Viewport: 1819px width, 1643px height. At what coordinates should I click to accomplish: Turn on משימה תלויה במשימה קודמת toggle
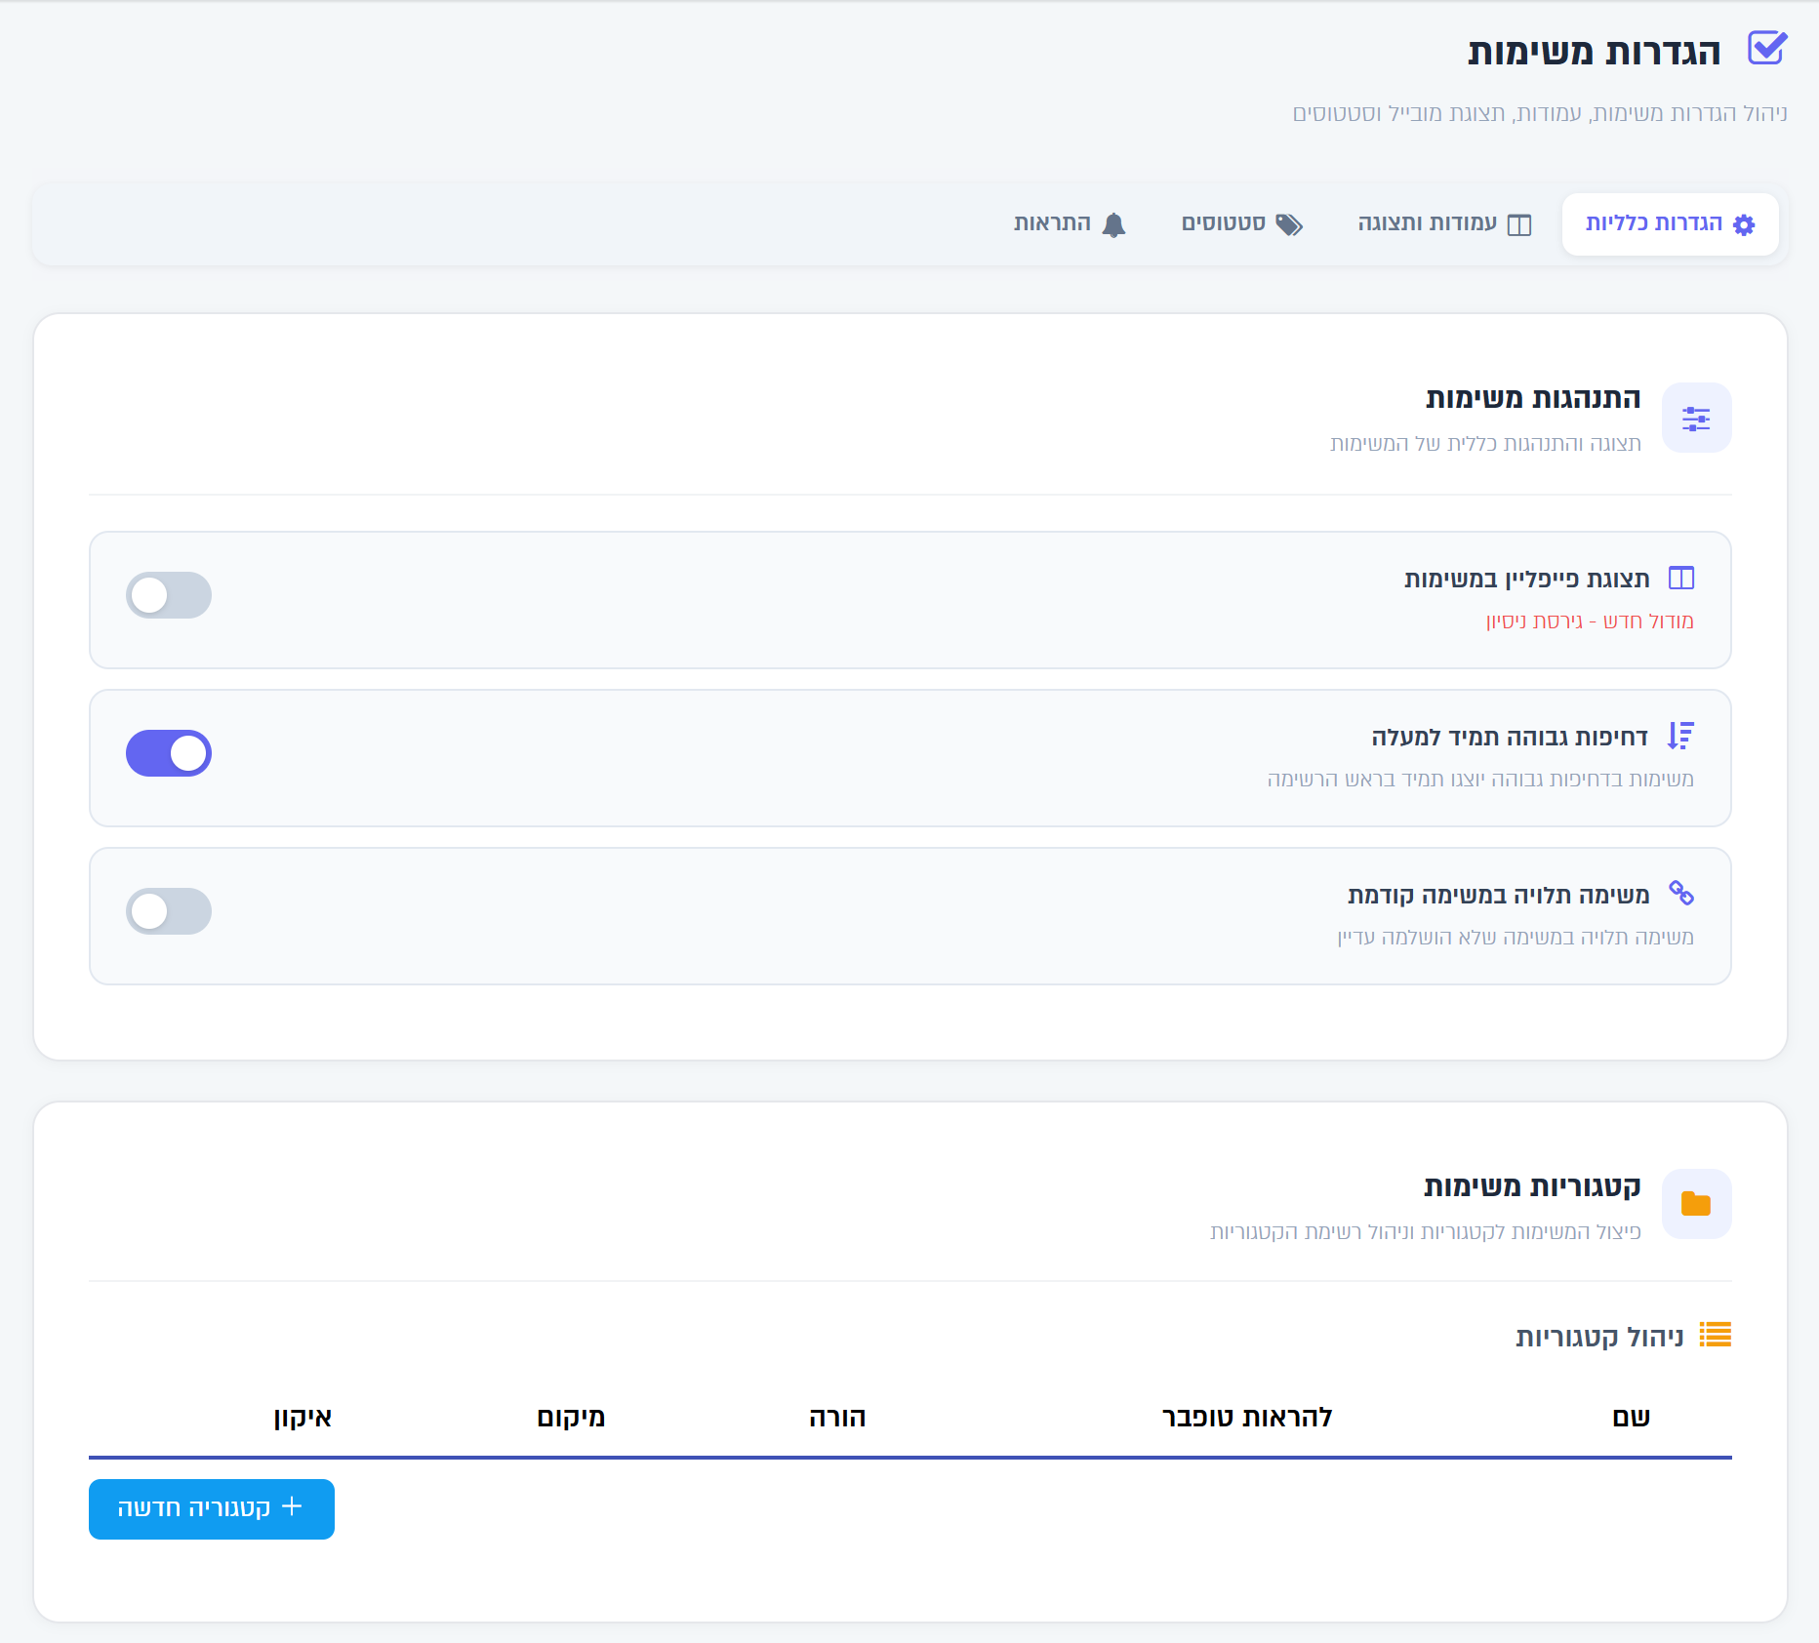point(169,911)
